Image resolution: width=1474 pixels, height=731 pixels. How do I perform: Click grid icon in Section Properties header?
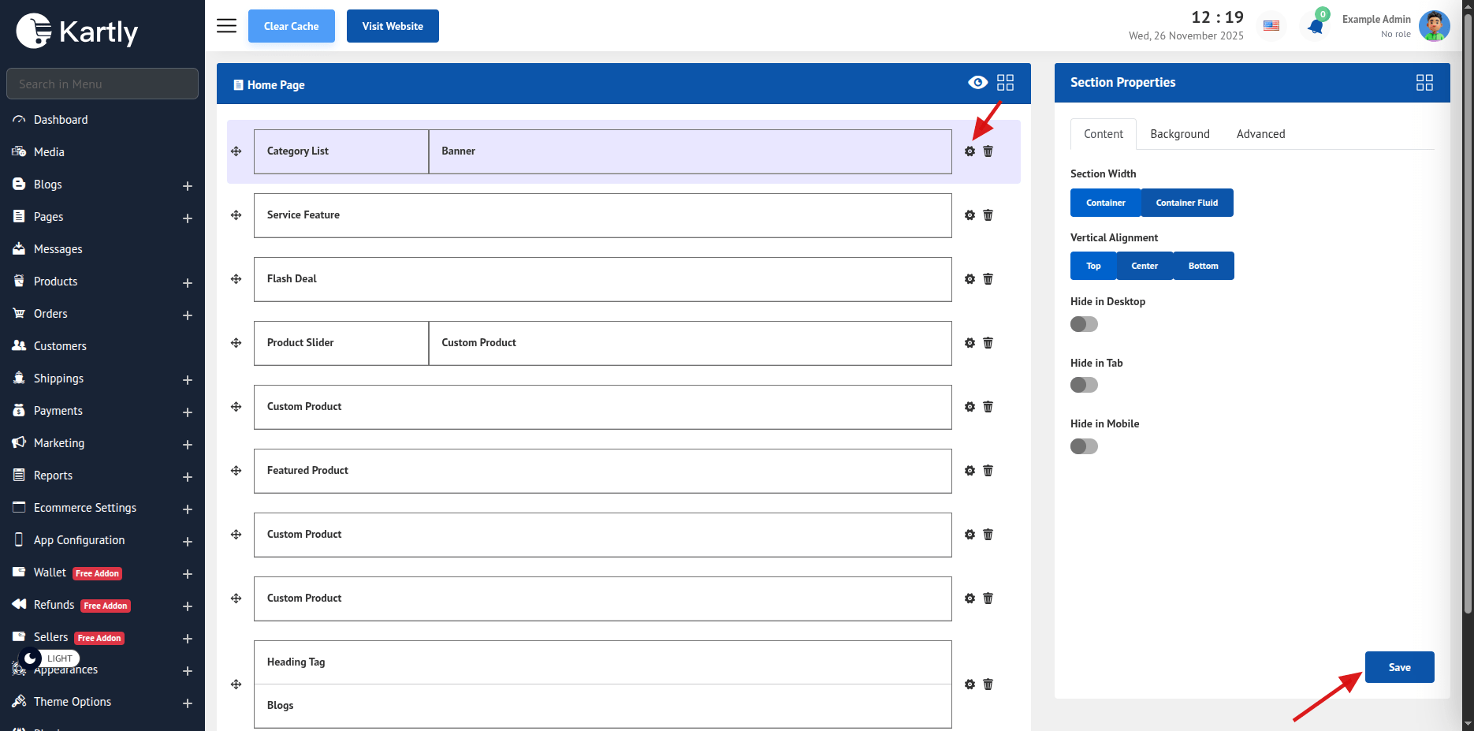(1424, 83)
